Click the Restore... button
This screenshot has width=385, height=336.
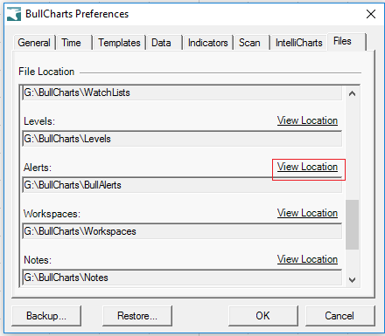pyautogui.click(x=137, y=316)
